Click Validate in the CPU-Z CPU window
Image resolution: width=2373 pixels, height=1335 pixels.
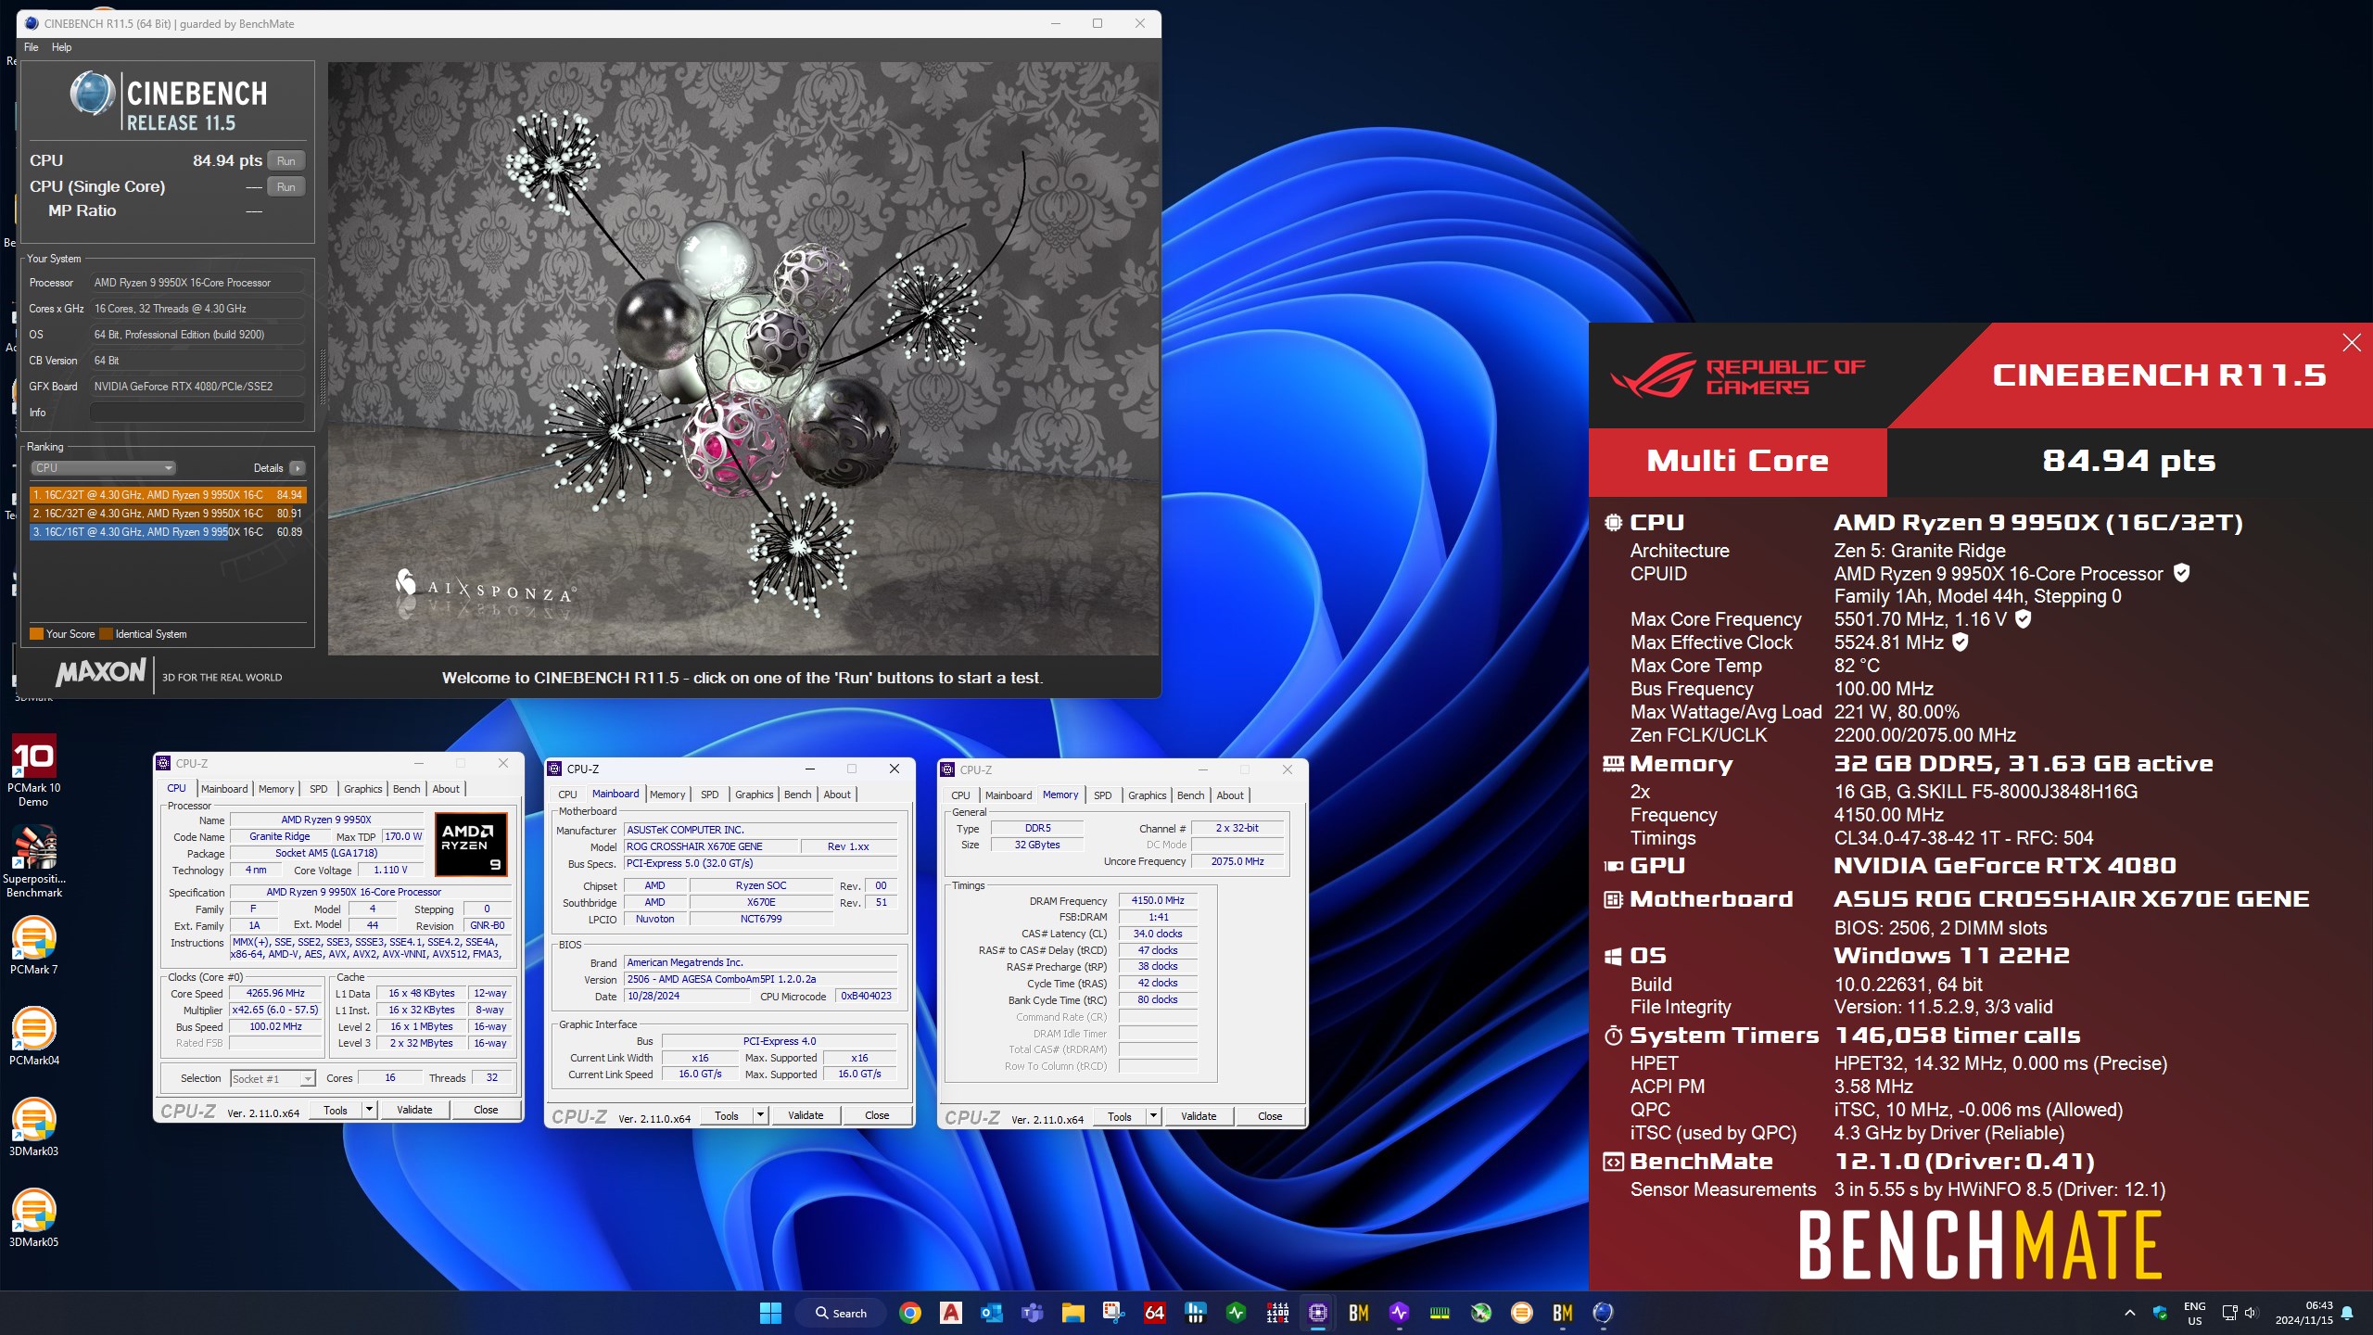tap(414, 1110)
